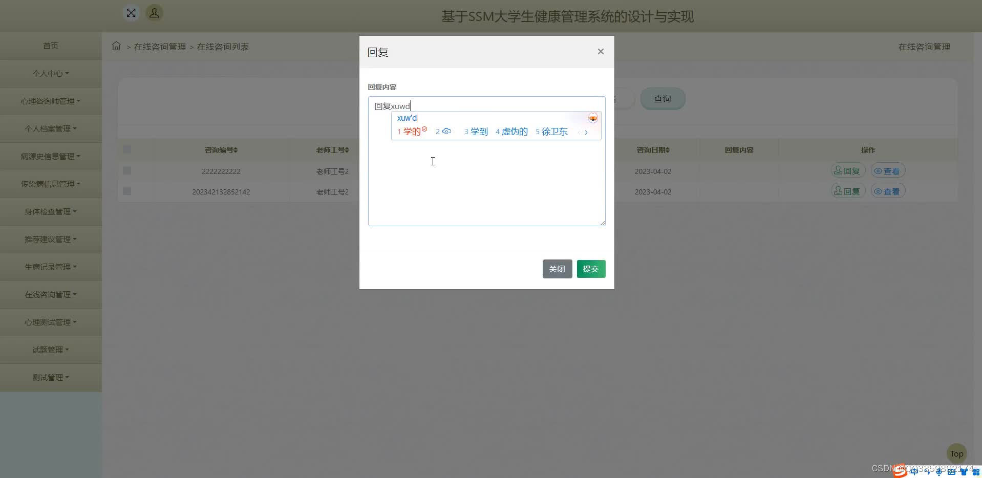The height and width of the screenshot is (478, 982).
Task: Click the Top back-to-top button
Action: pyautogui.click(x=956, y=453)
